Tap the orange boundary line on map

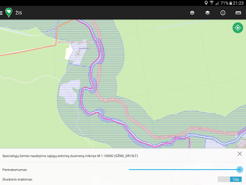[x=28, y=51]
